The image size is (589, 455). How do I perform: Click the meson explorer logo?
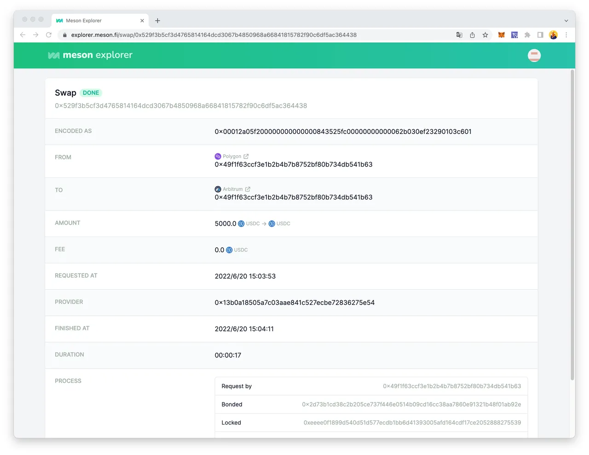click(x=90, y=55)
